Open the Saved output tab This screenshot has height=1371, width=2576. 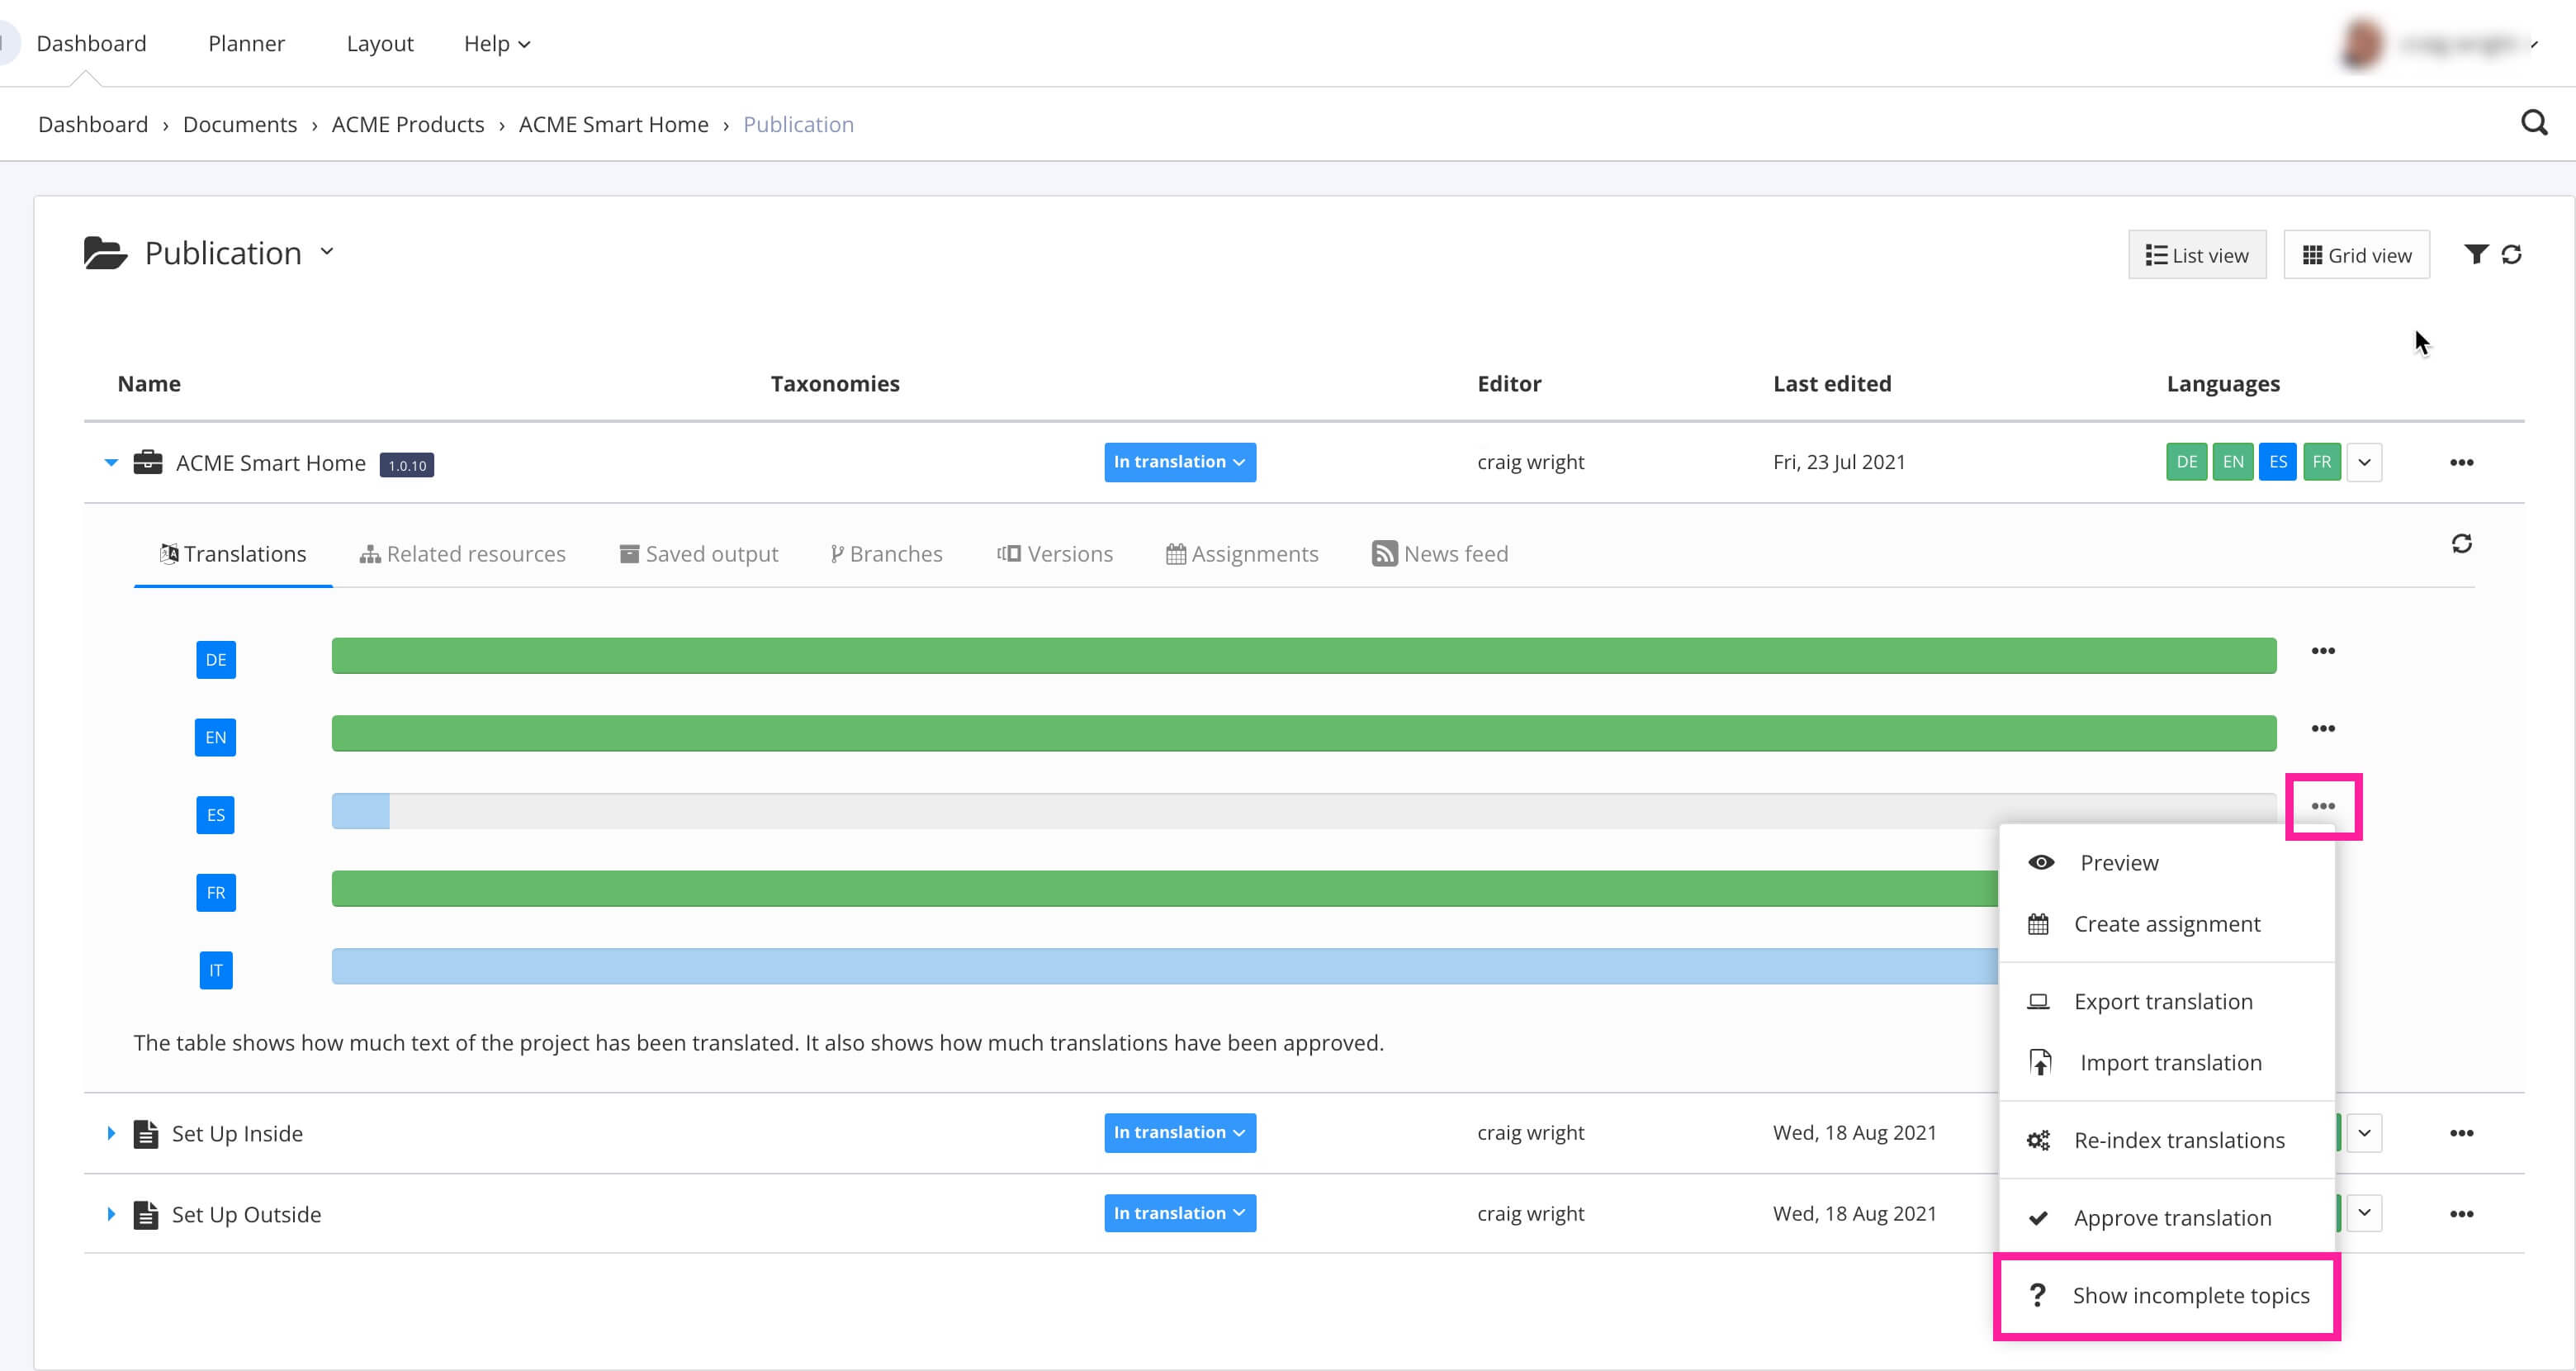tap(699, 554)
